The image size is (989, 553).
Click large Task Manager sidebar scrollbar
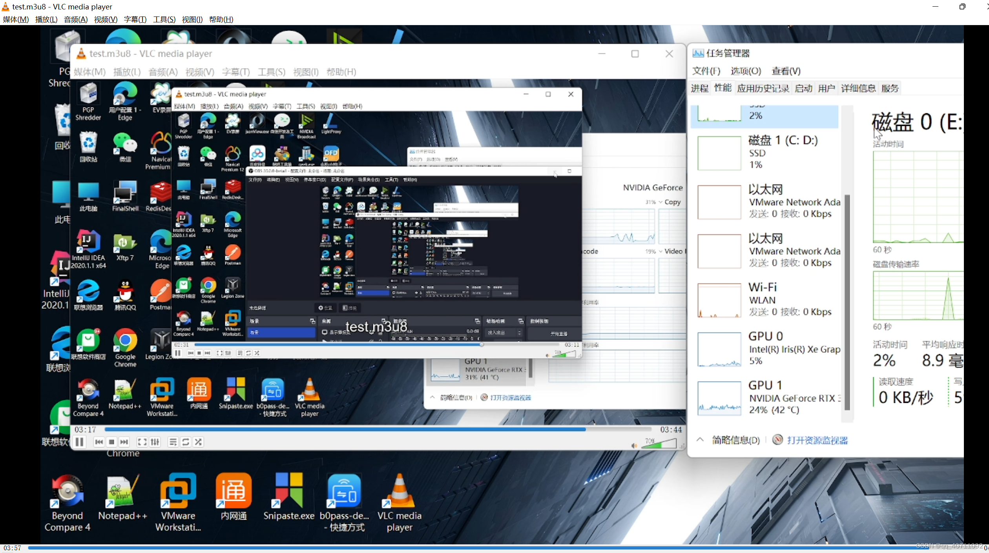847,302
